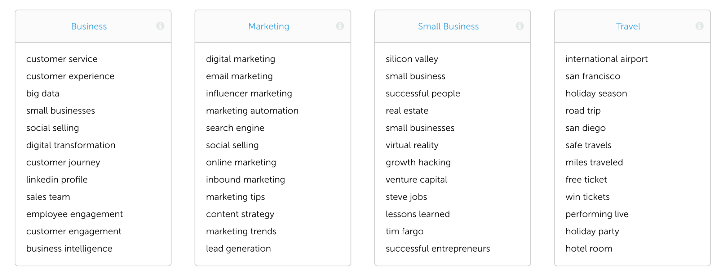Click the info icon on Business card
This screenshot has width=721, height=279.
point(160,26)
